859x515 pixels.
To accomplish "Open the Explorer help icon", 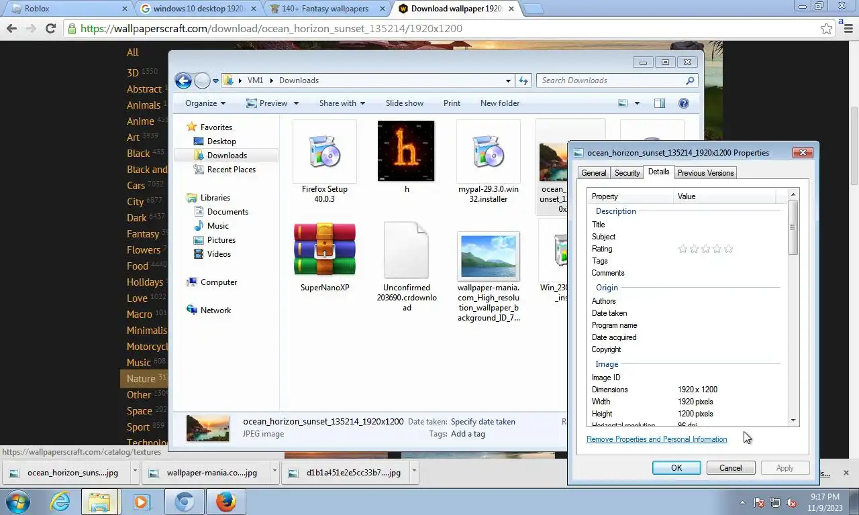I will coord(684,103).
